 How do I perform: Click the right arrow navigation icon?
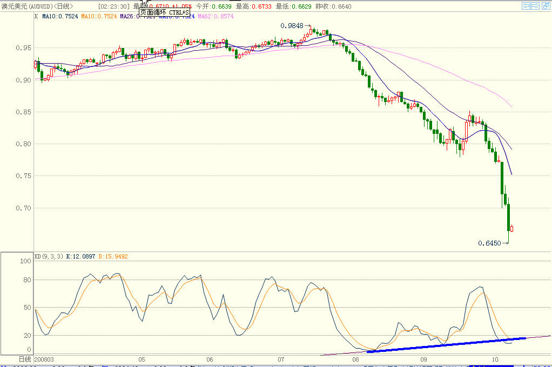535,5
